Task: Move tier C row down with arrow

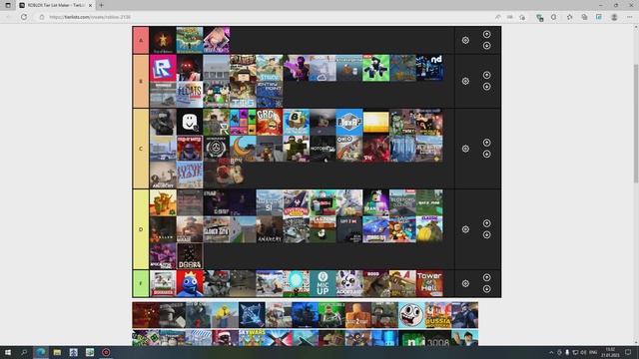Action: point(486,154)
